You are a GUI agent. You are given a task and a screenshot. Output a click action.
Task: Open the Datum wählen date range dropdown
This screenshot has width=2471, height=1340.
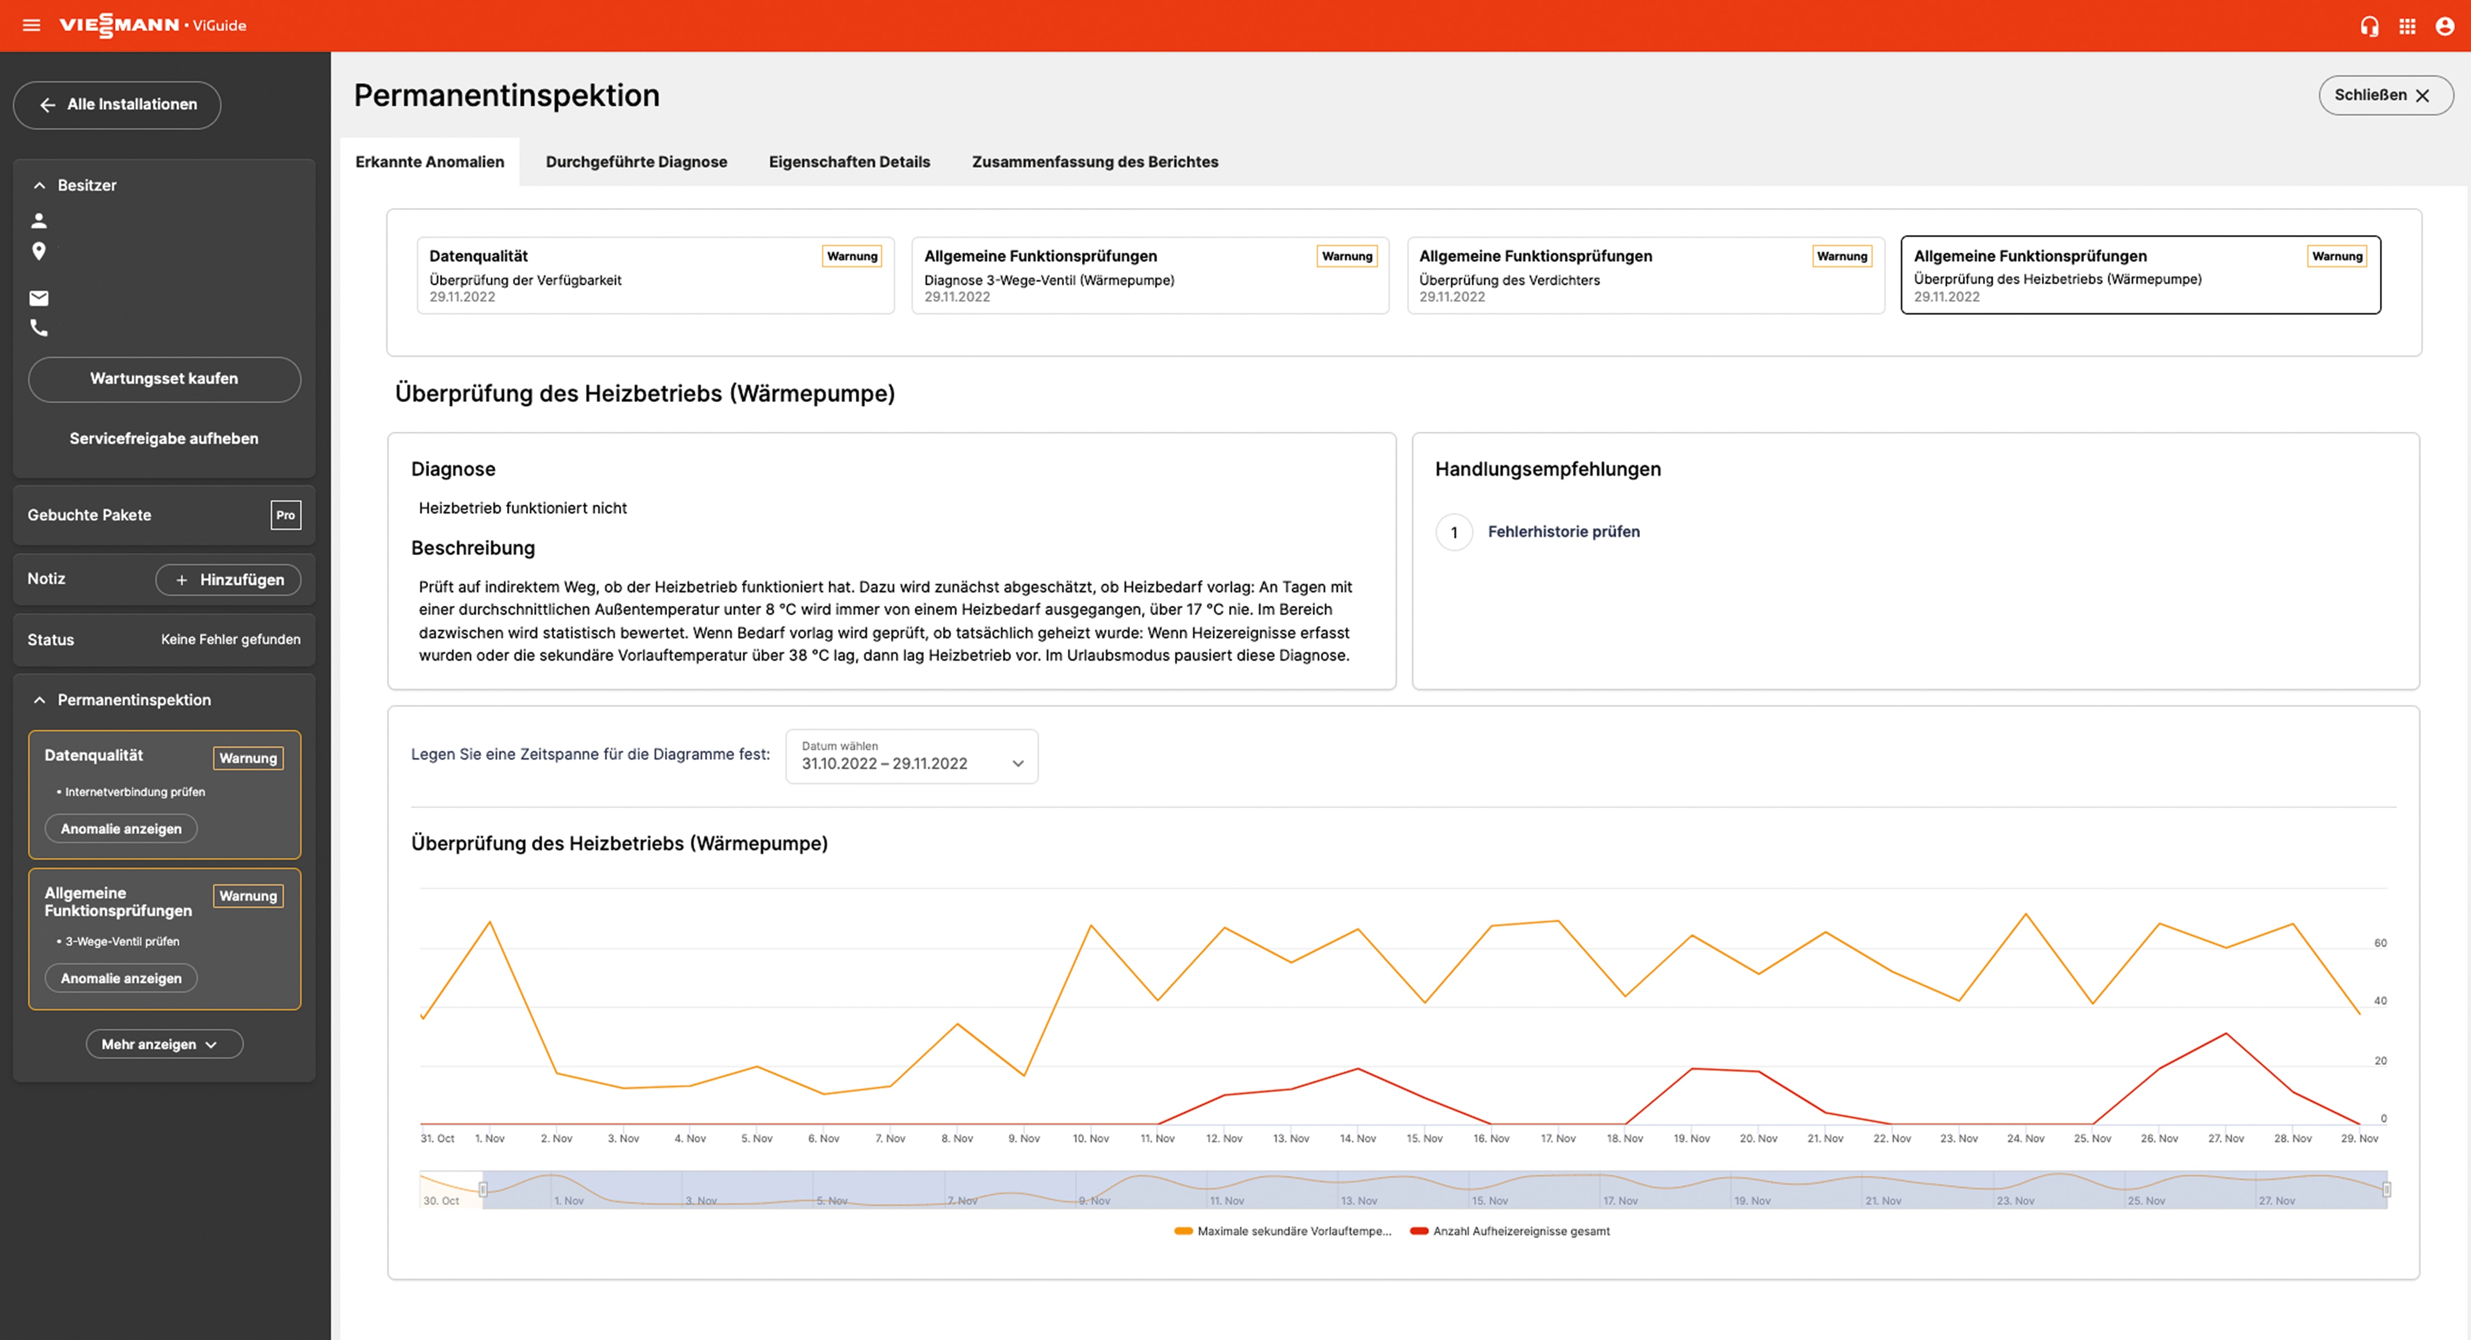tap(911, 757)
